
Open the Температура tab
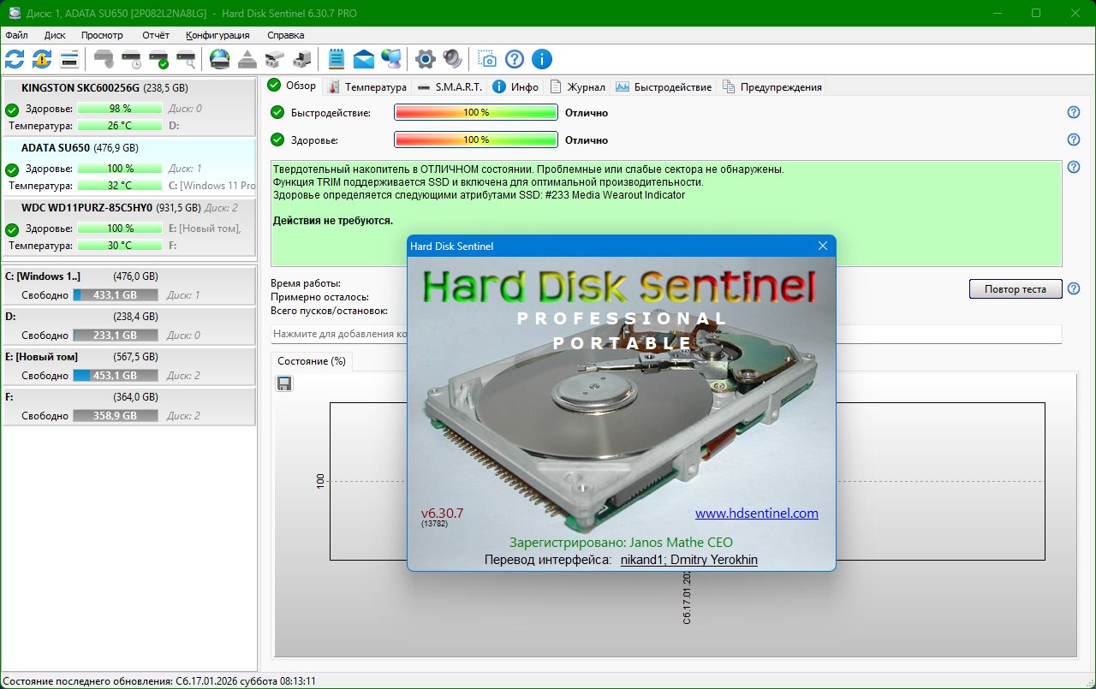coord(366,86)
